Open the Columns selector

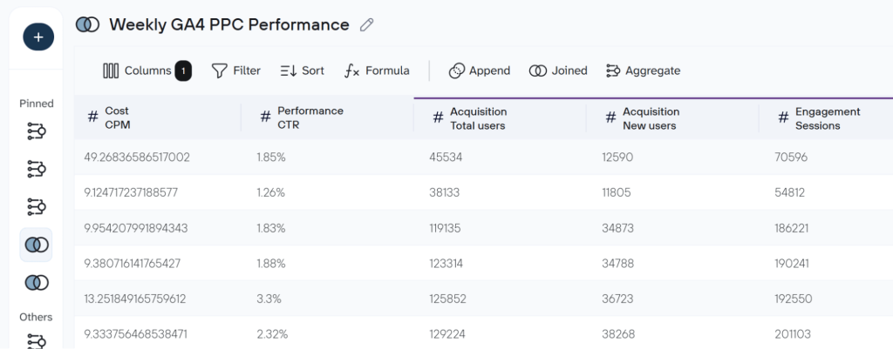(x=147, y=70)
